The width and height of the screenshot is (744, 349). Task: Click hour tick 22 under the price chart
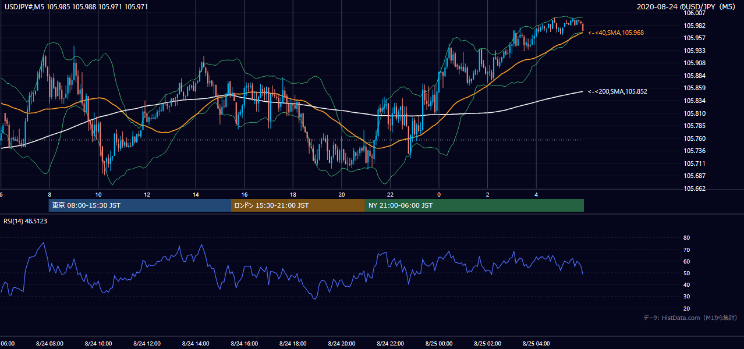pyautogui.click(x=390, y=194)
